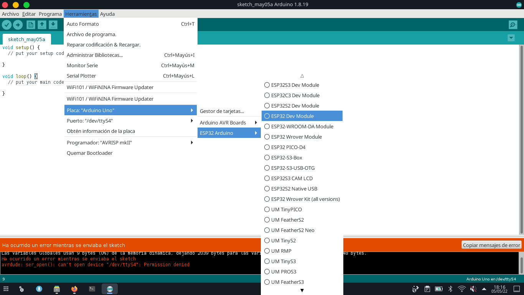Click Reparar codificación & Recargar
The width and height of the screenshot is (524, 295).
[x=130, y=45]
